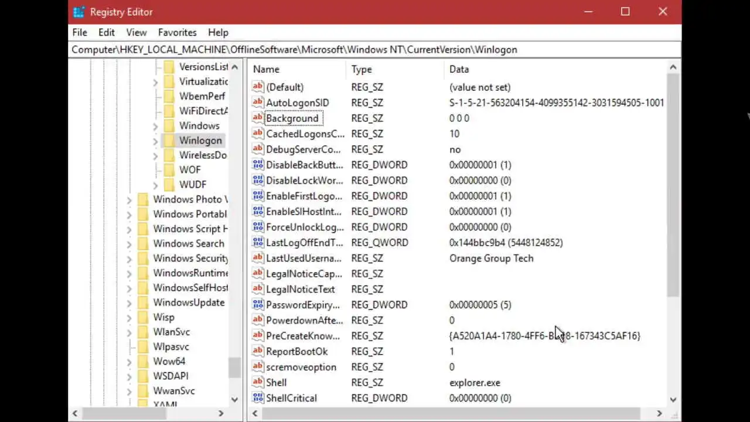
Task: Click the string icon beside (Default) value
Action: 258,87
